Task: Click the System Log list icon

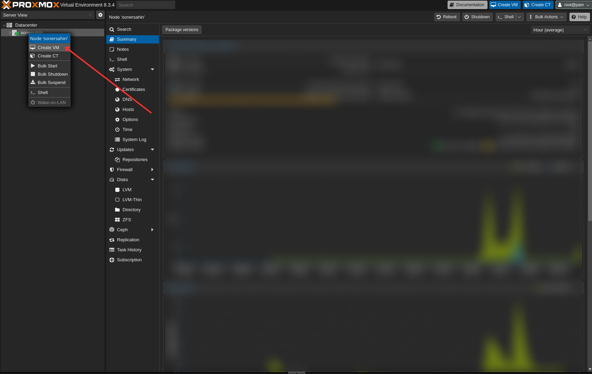Action: (117, 140)
